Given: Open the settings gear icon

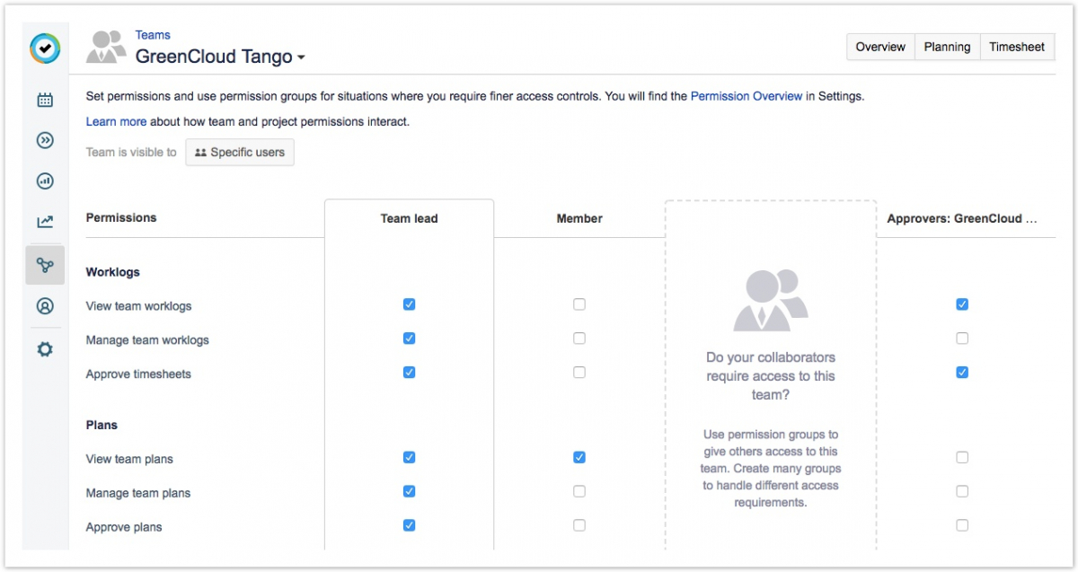Looking at the screenshot, I should (45, 349).
